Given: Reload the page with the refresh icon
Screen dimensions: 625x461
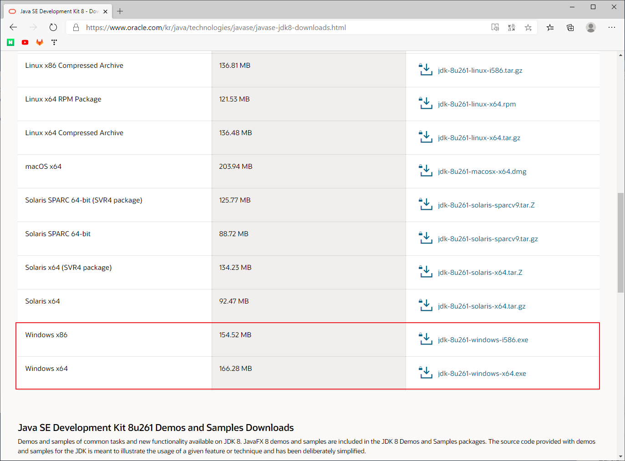Looking at the screenshot, I should (x=53, y=27).
